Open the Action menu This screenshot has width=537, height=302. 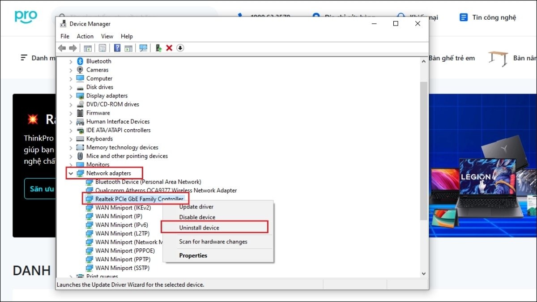85,36
